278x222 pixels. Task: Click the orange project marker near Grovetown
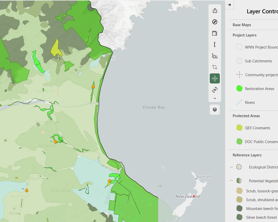click(x=55, y=142)
